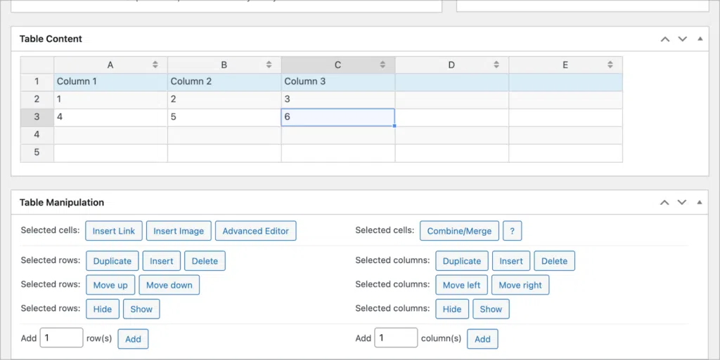
Task: Click Insert Link for selected cells
Action: [114, 231]
